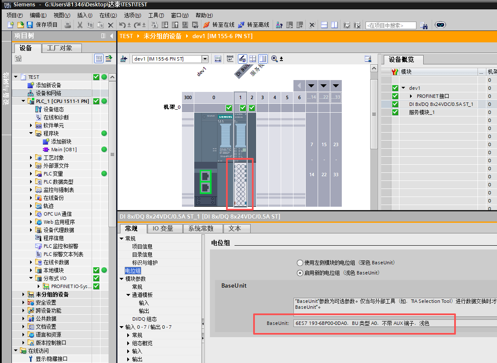497x363 pixels.
Task: Split editor space vertically
Action: click(x=335, y=25)
